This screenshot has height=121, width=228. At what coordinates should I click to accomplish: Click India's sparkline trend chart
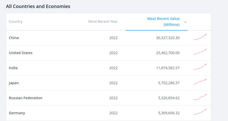200,67
